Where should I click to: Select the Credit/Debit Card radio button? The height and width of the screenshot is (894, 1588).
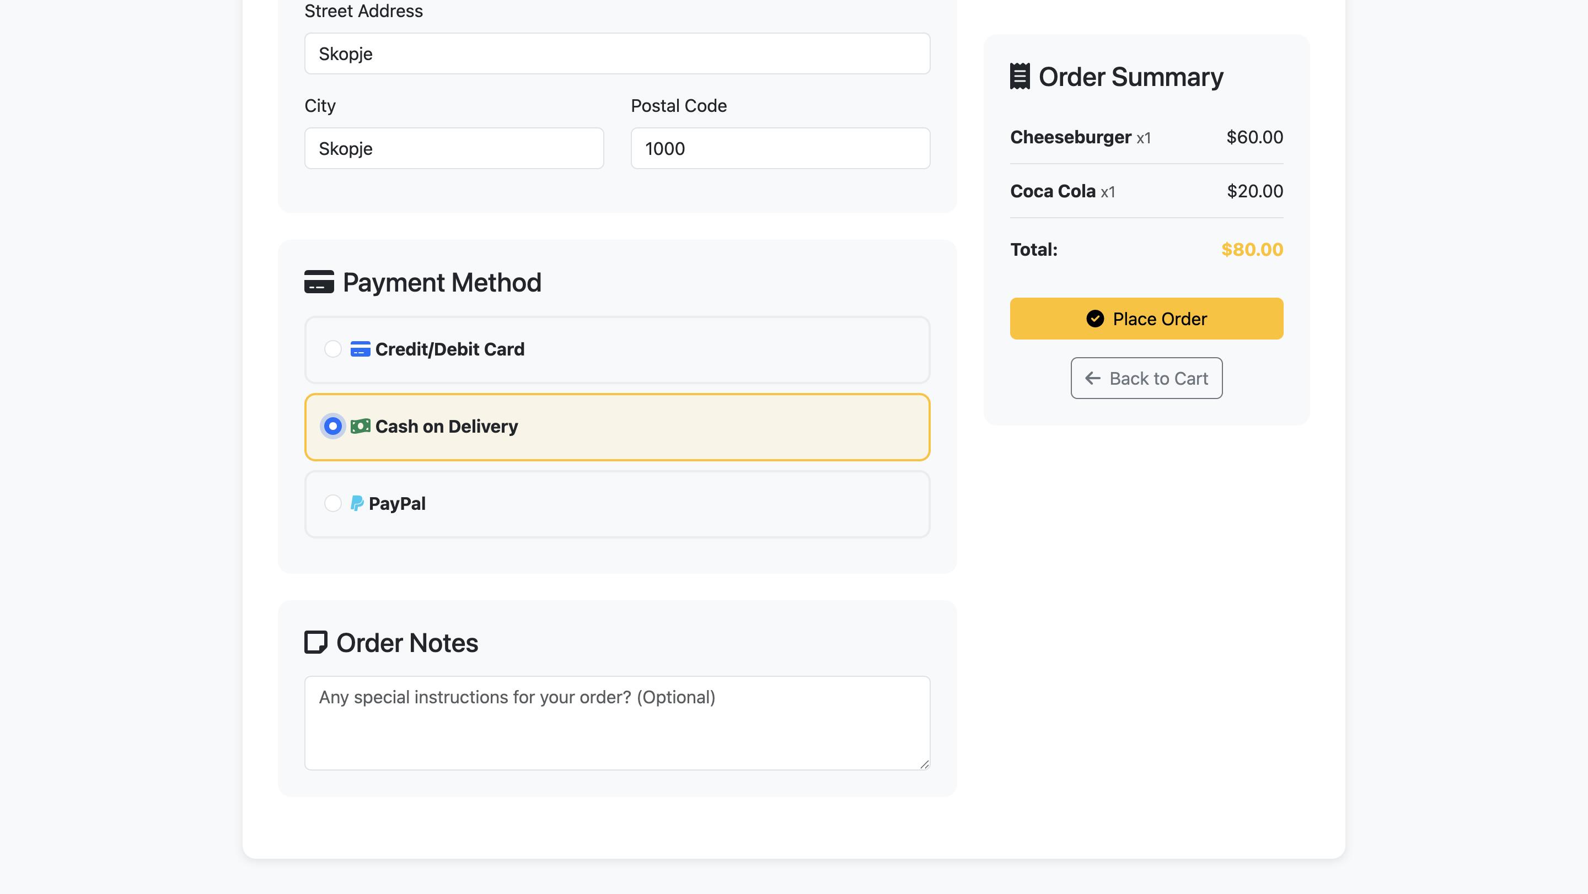tap(333, 349)
